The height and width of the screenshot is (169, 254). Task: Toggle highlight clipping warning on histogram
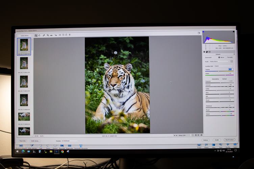pos(234,31)
